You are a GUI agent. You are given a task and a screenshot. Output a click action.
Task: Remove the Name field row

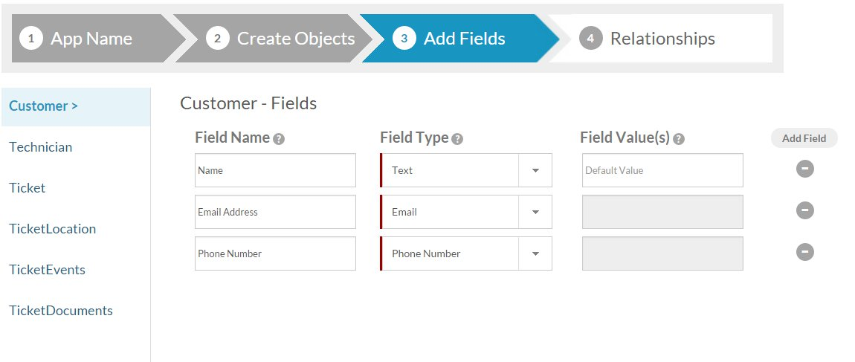(804, 169)
